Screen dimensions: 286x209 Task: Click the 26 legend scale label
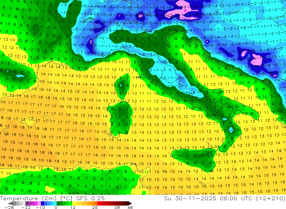coord(95,208)
